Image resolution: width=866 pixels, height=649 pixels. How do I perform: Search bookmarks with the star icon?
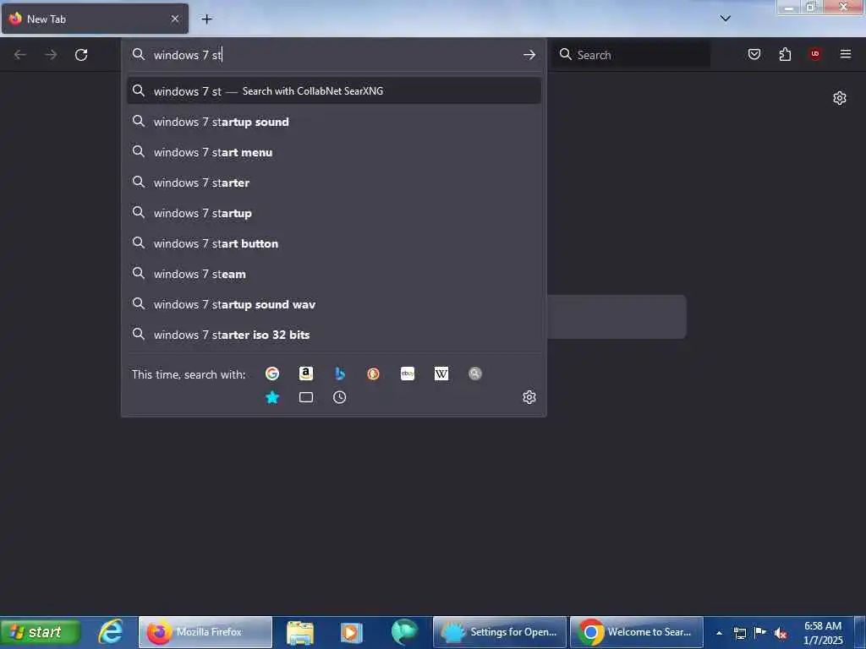pos(272,397)
